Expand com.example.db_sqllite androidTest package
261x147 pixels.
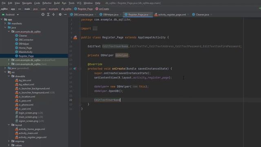point(9,60)
